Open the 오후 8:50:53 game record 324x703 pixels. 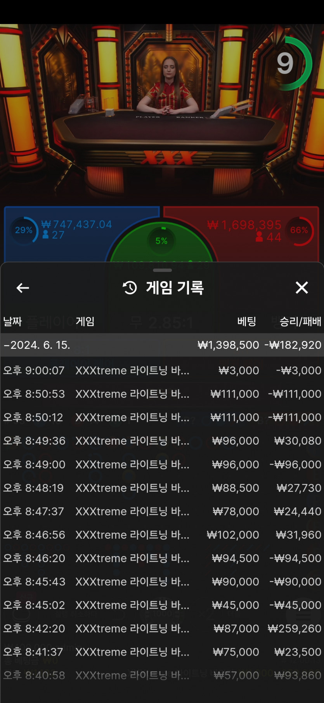coord(162,394)
